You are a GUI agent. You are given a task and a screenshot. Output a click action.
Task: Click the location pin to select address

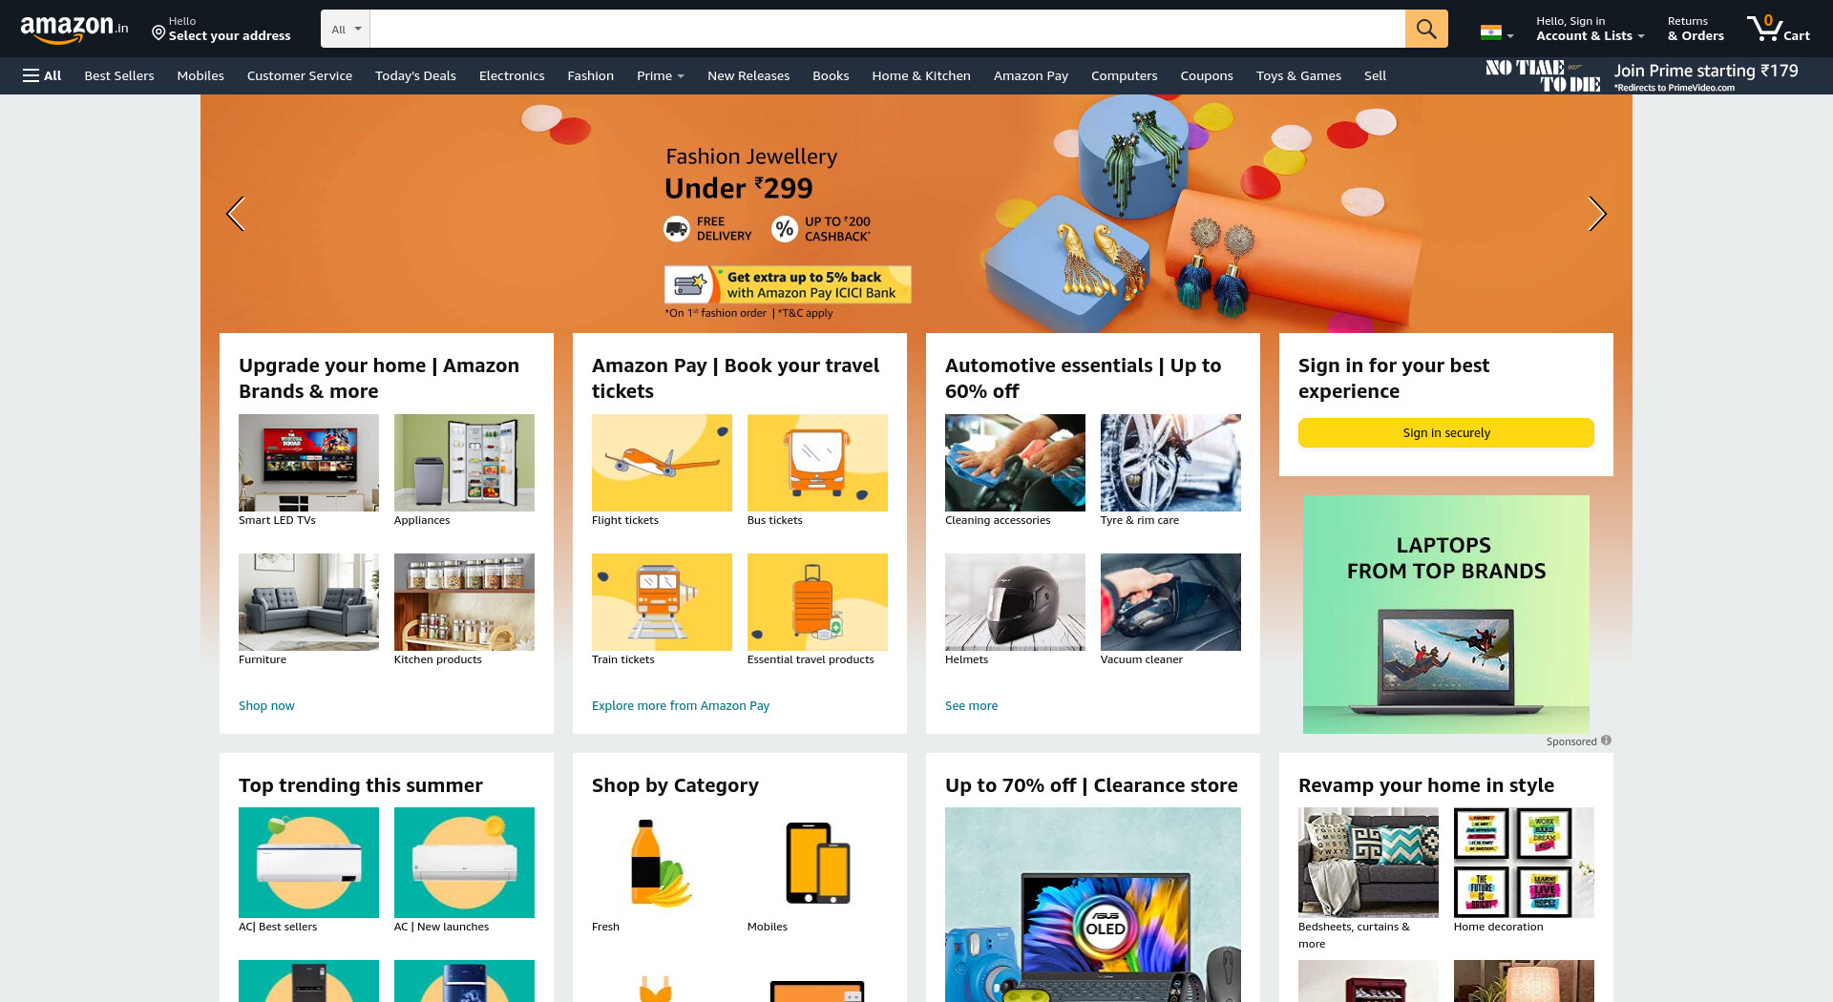158,33
